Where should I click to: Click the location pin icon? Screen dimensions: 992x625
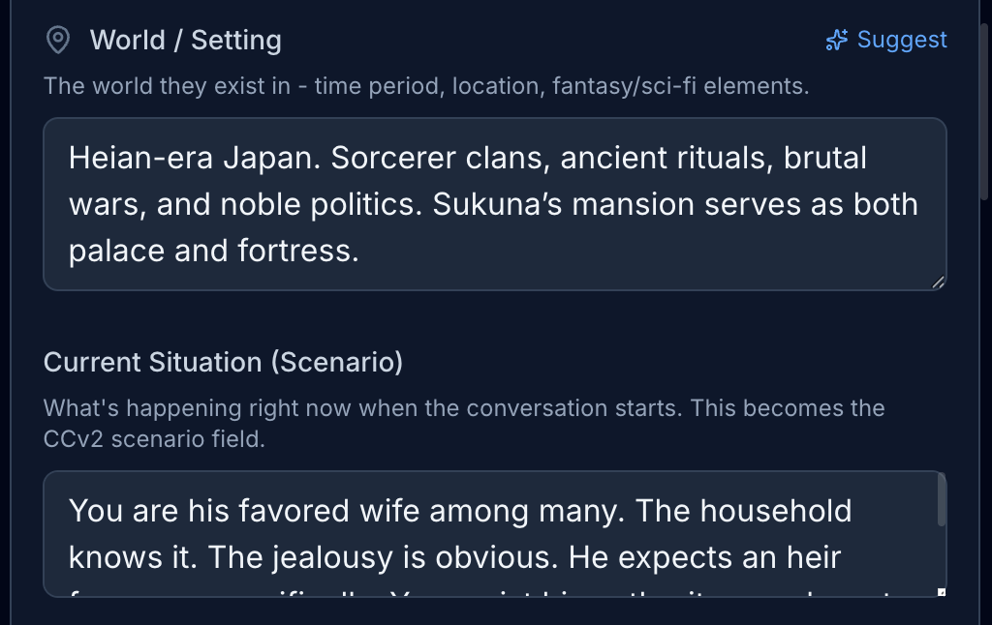58,41
